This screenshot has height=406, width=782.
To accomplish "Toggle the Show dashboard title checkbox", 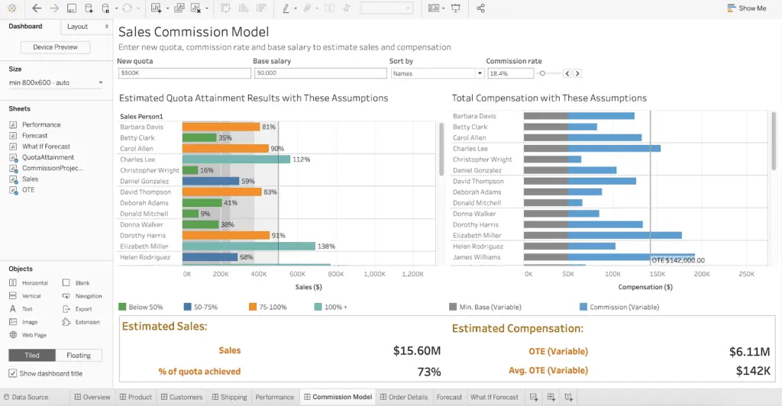I will click(x=12, y=373).
